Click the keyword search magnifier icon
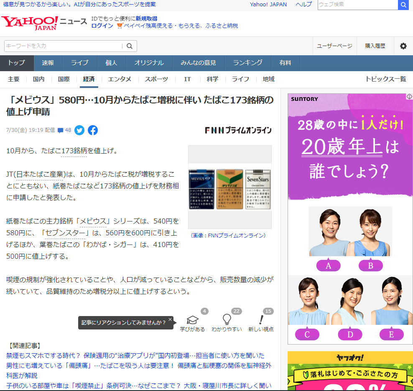The width and height of the screenshot is (413, 391). point(130,46)
